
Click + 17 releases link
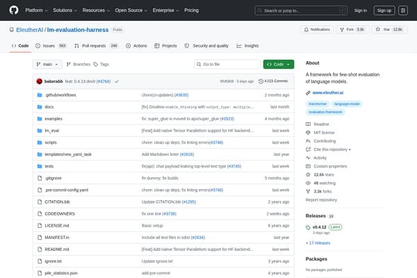(x=318, y=243)
